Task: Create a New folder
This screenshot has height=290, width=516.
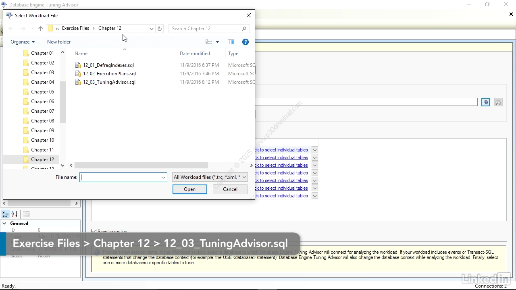Action: pyautogui.click(x=59, y=42)
